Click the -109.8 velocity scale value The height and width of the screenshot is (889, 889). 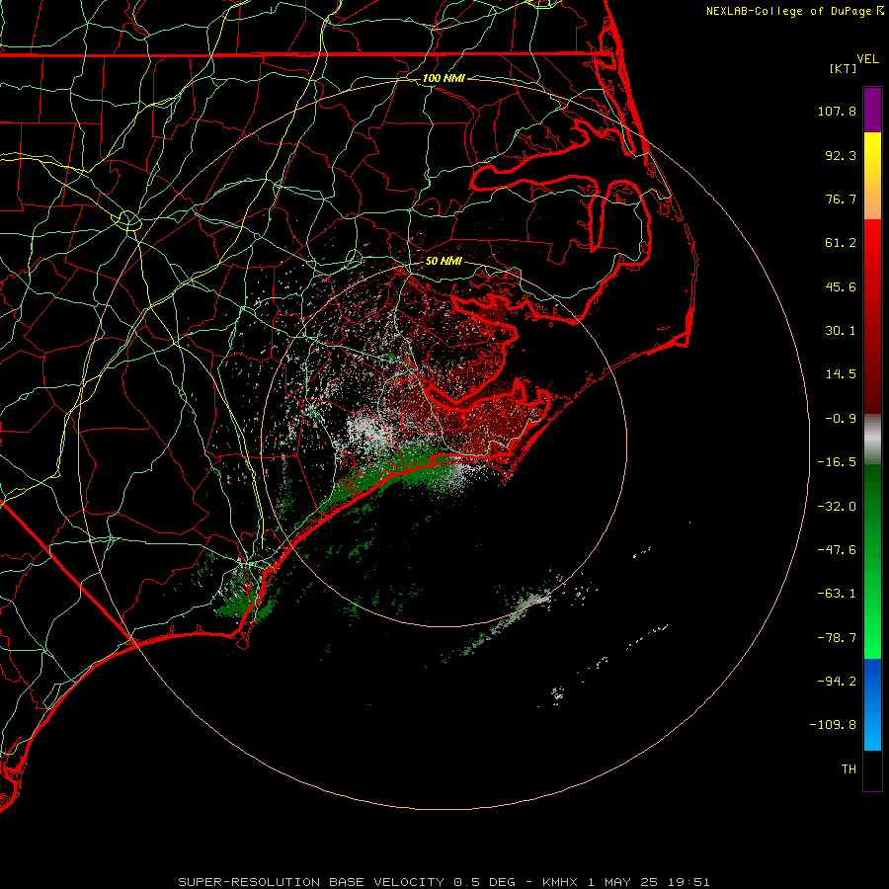coord(833,725)
